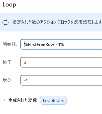Screen dimensions: 102x114
Task: Click the FirstFreeRow text in the start value
Action: (x=41, y=44)
